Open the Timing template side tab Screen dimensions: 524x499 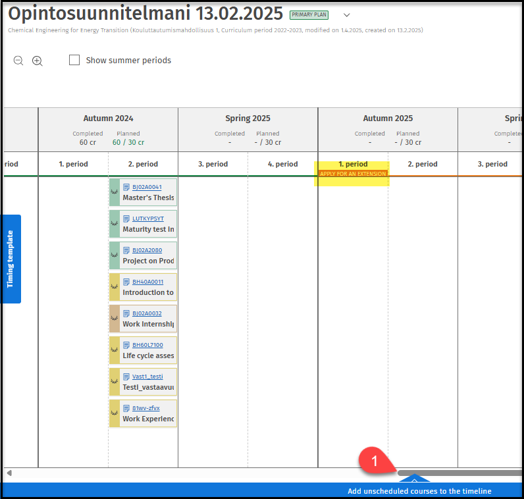11,259
